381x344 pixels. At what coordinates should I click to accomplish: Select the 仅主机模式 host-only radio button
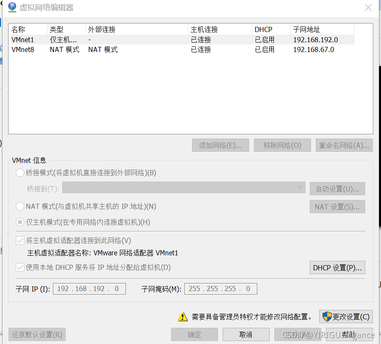tap(20, 222)
